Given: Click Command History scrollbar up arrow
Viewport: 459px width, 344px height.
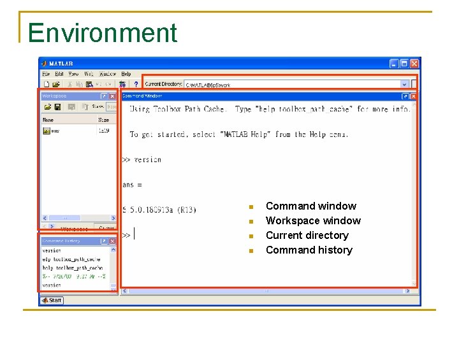Looking at the screenshot, I should (113, 250).
